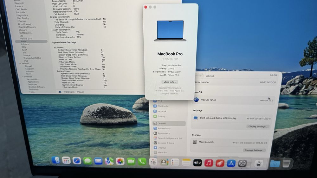
Task: Click 'Maximum Capacity: 99%' value
Action: coord(79,37)
